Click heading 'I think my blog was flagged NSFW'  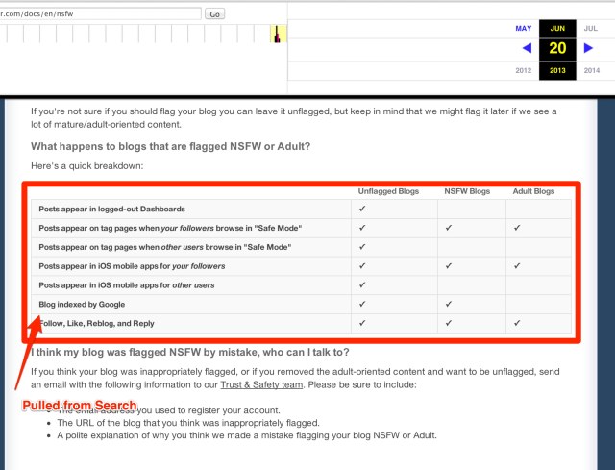coord(190,352)
